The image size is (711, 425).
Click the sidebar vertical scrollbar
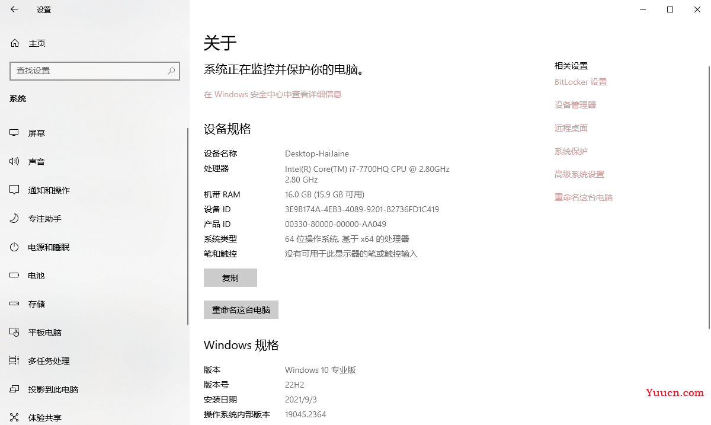(188, 226)
